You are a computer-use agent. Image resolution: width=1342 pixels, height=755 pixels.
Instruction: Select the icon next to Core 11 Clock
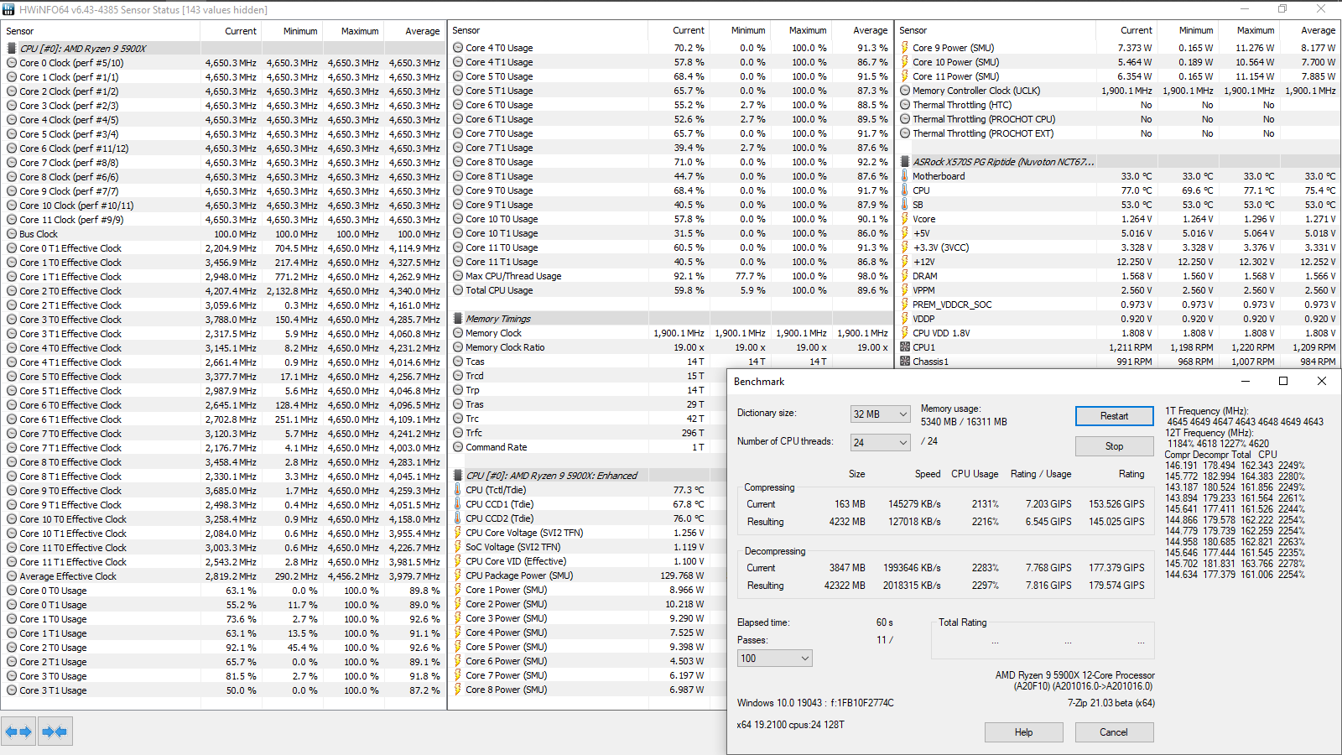coord(12,220)
